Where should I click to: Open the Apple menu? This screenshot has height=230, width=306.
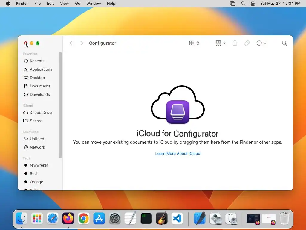click(8, 4)
